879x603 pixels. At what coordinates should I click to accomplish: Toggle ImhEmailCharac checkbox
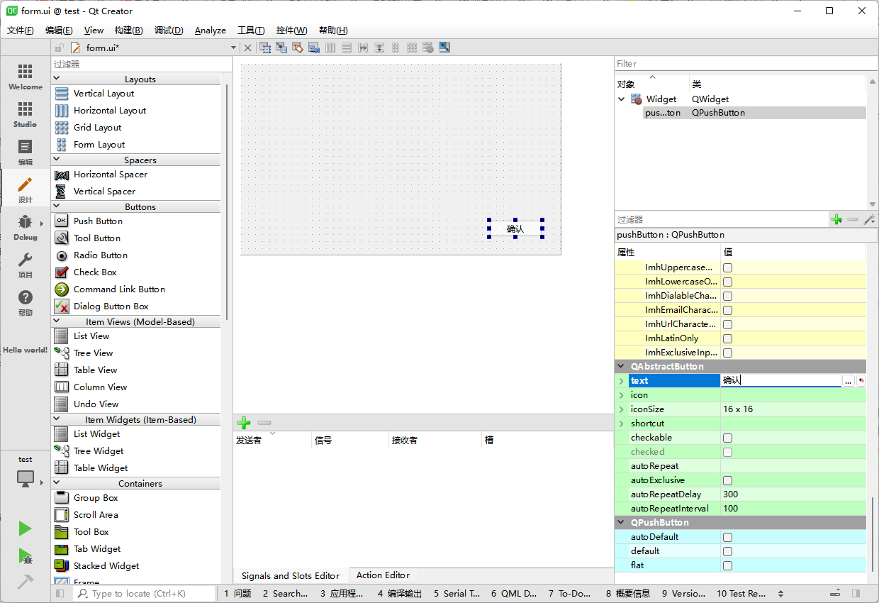pos(727,310)
